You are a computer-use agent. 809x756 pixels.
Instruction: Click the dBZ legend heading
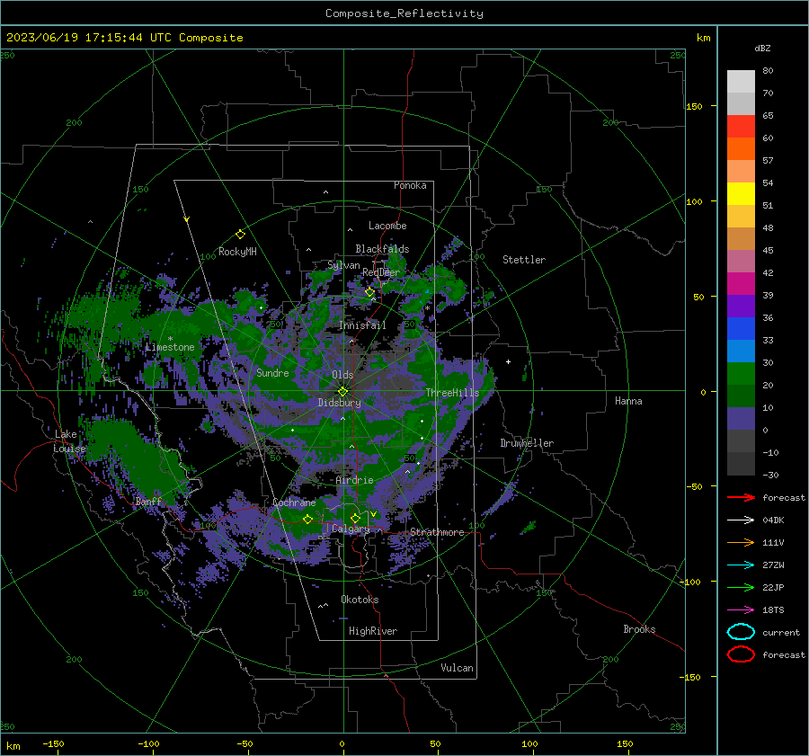(762, 48)
